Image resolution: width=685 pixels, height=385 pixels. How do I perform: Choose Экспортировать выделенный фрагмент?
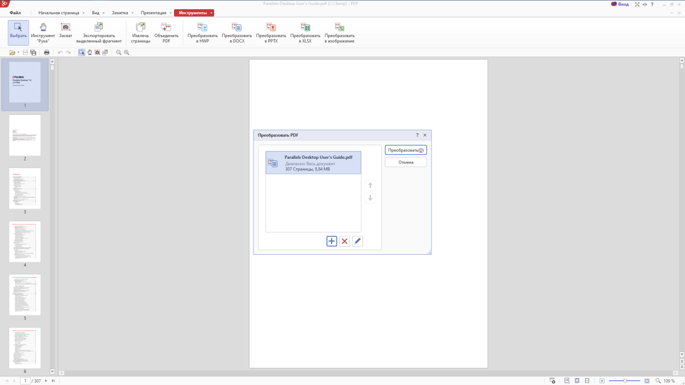click(x=99, y=33)
